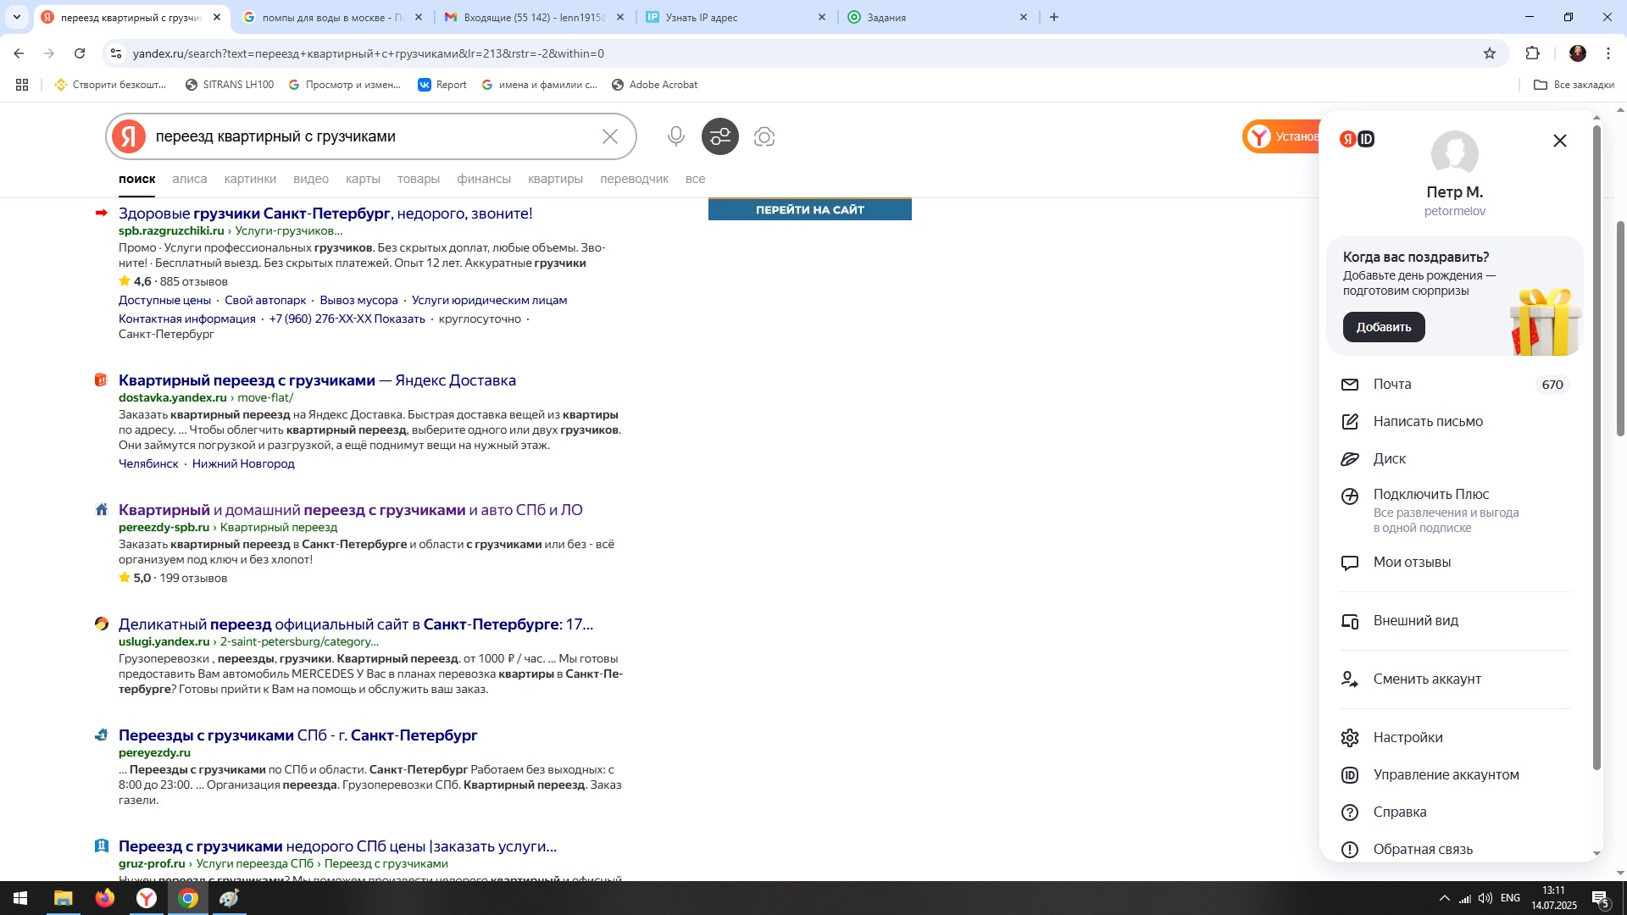Viewport: 1627px width, 915px height.
Task: Switch to the товары search tab
Action: coord(419,179)
